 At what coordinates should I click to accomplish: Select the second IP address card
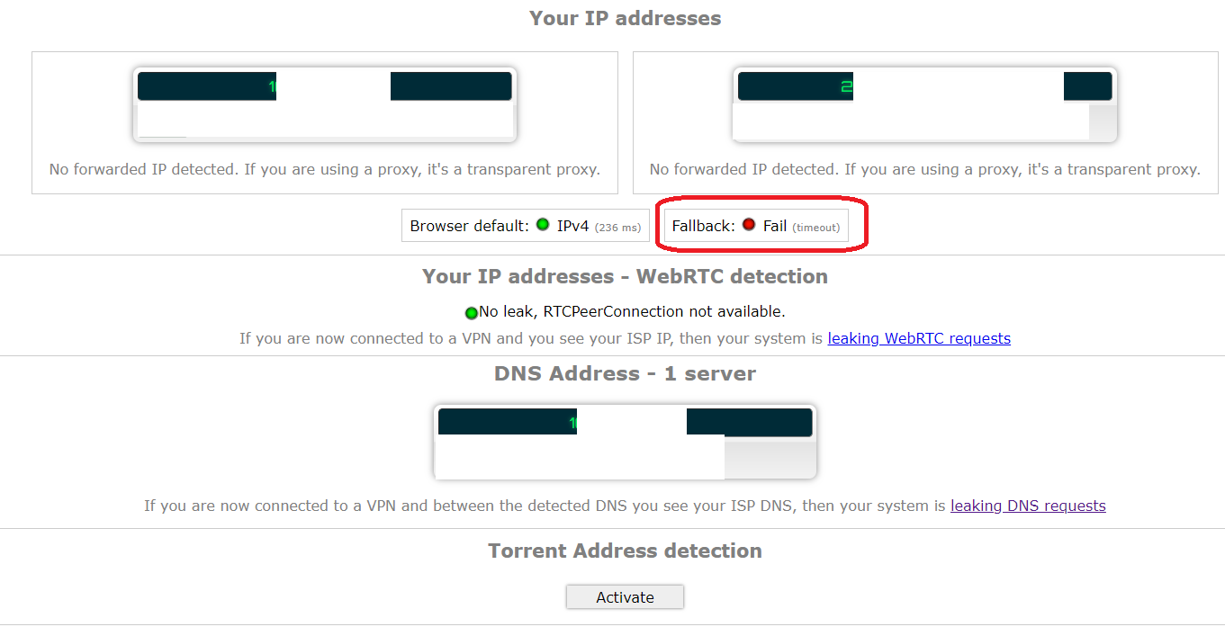pyautogui.click(x=924, y=104)
